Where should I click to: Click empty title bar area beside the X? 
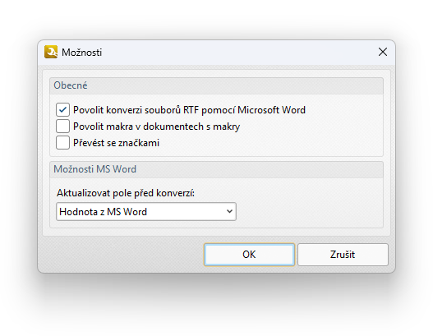(x=237, y=53)
